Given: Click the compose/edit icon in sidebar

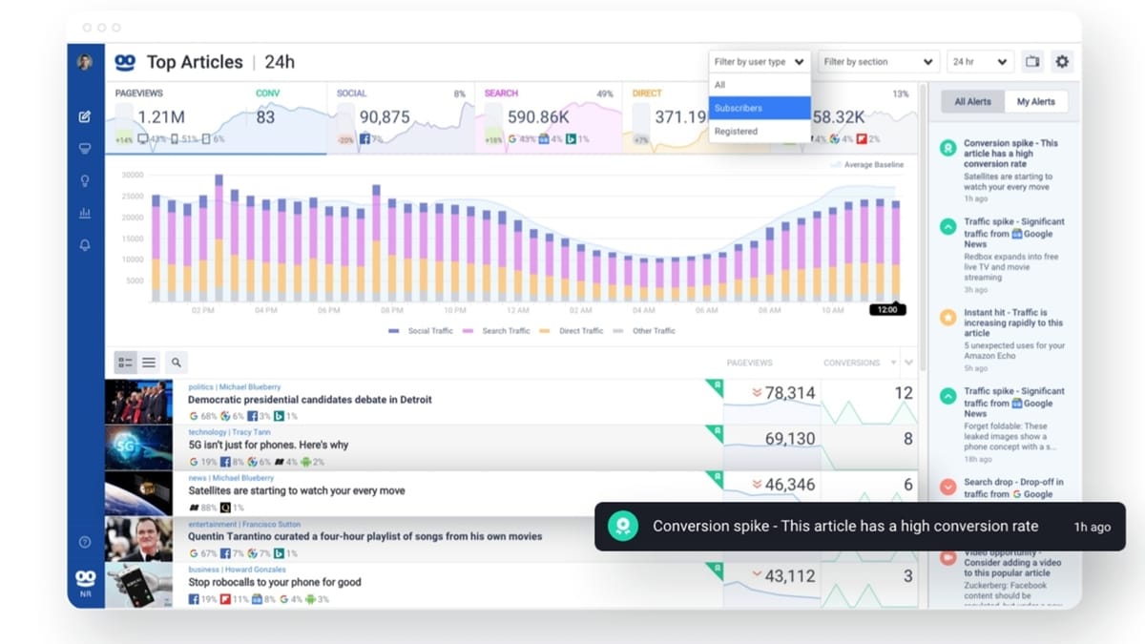Looking at the screenshot, I should coord(84,116).
